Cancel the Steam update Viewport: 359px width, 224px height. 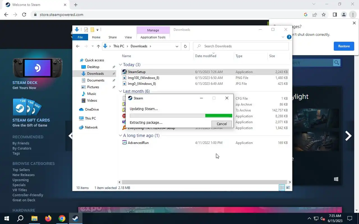[222, 124]
